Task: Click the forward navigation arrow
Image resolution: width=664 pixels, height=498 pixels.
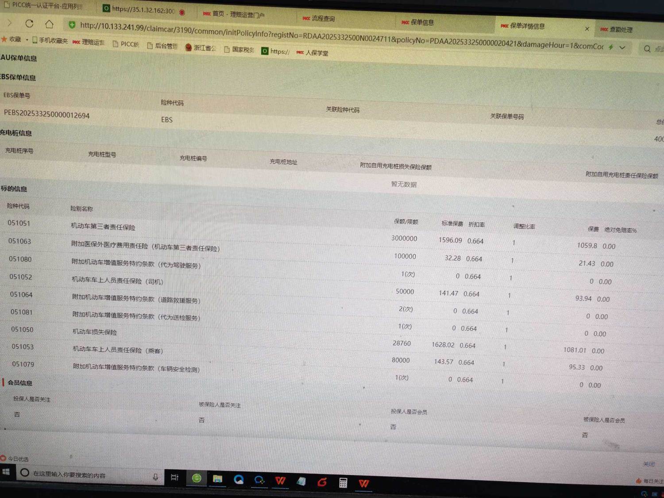Action: [x=10, y=23]
